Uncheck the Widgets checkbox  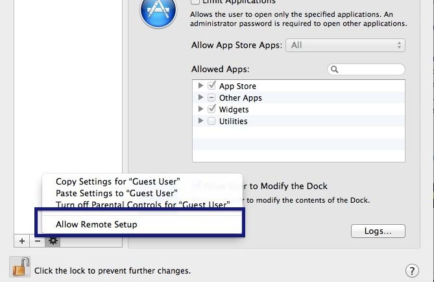pyautogui.click(x=211, y=109)
